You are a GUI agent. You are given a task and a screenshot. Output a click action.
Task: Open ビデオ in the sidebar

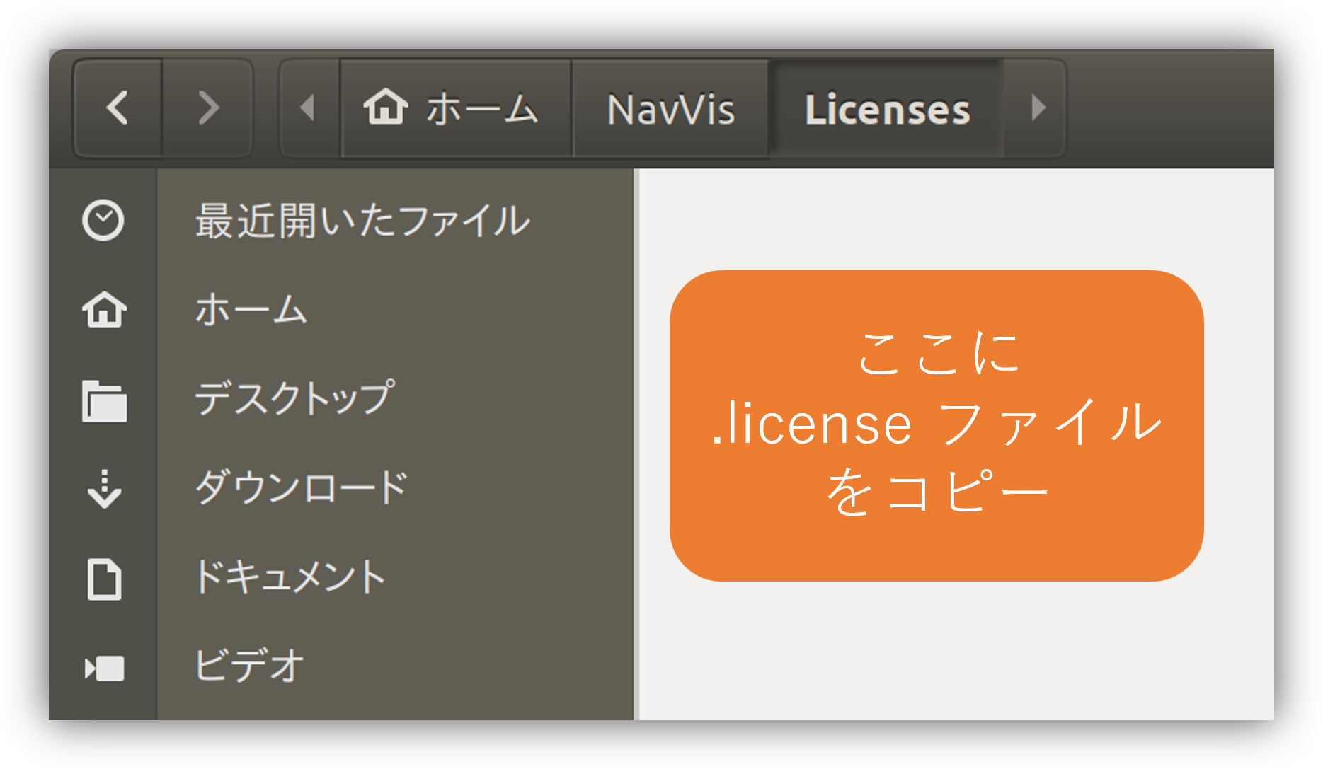249,666
